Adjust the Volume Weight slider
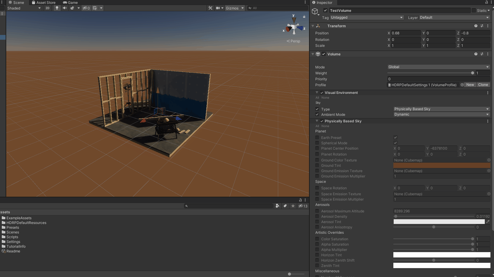The image size is (494, 277). point(430,73)
